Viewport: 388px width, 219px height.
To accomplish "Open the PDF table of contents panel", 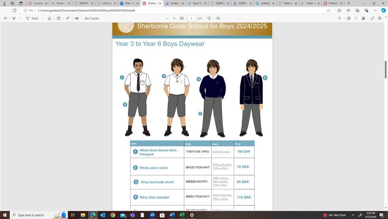I will click(6, 18).
